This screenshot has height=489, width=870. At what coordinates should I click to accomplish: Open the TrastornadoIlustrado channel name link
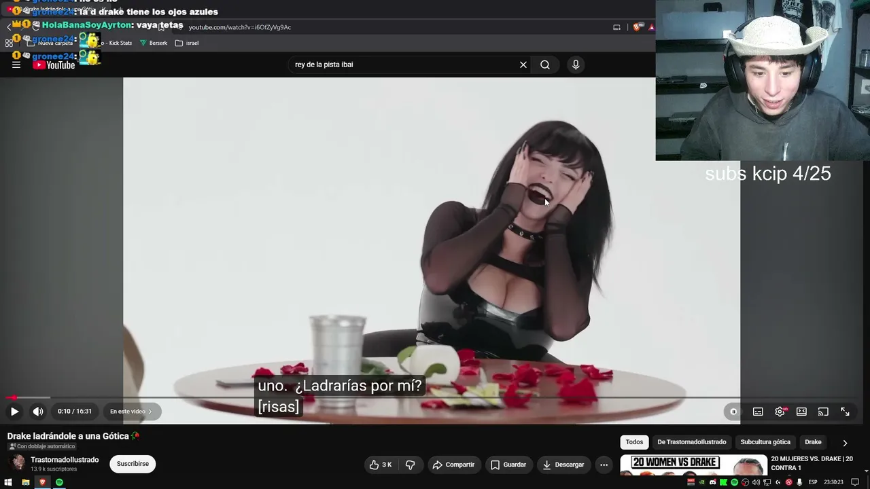coord(65,460)
